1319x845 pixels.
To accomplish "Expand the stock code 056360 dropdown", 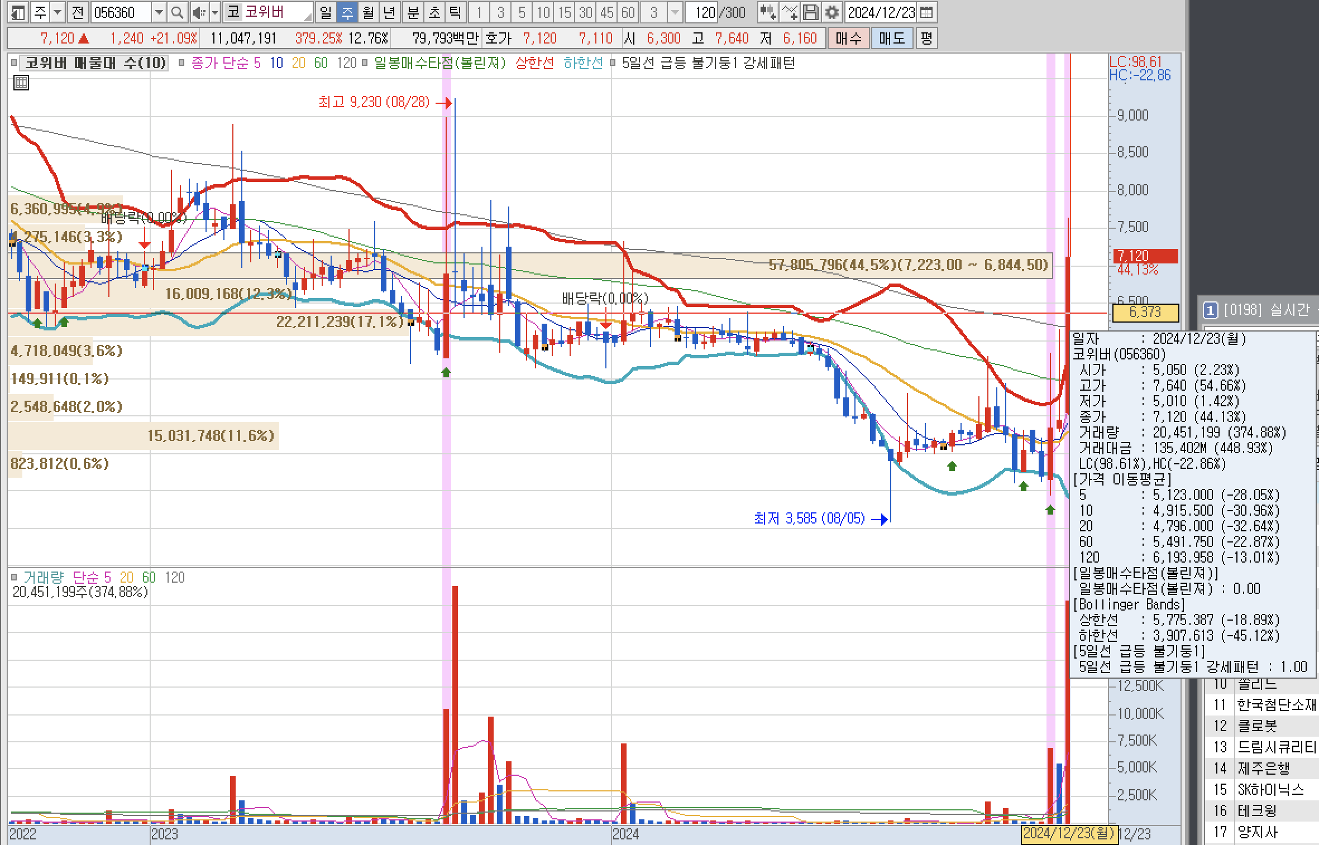I will click(159, 12).
